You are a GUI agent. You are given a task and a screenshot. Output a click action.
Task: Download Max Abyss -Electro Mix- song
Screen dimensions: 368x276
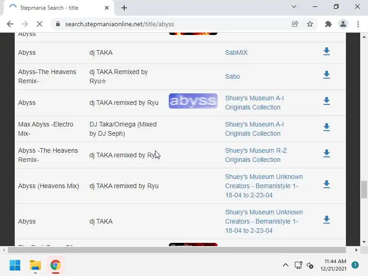(327, 127)
